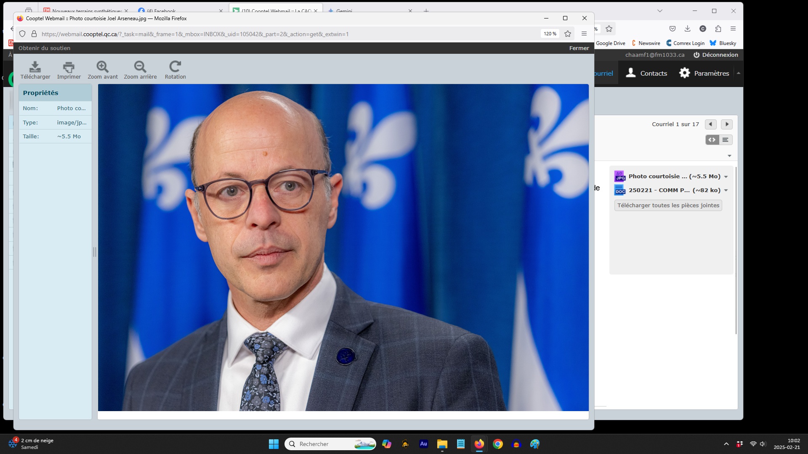
Task: Go to next message arrow
Action: [726, 124]
